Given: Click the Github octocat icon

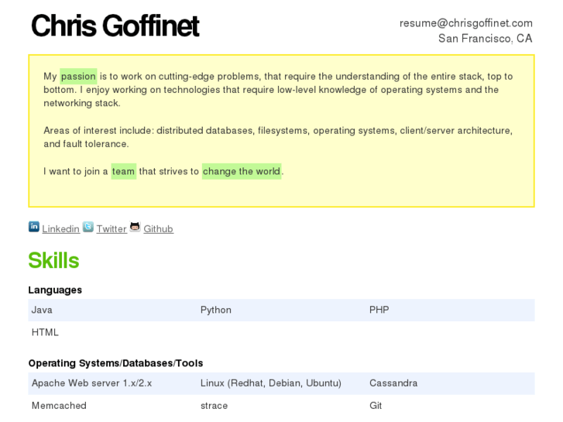Looking at the screenshot, I should (x=136, y=227).
